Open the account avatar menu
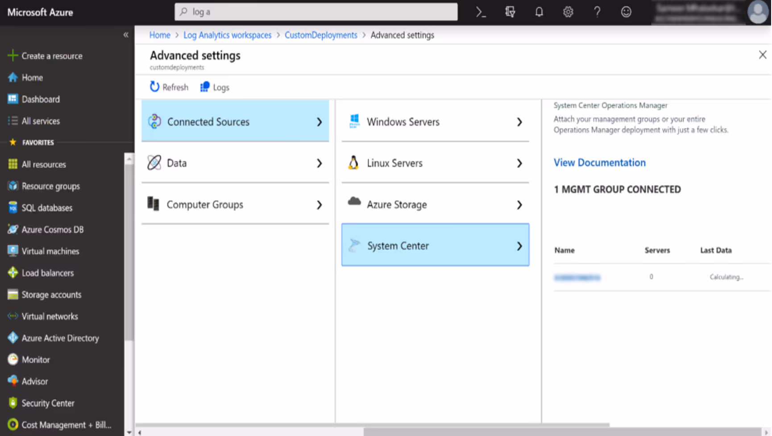The width and height of the screenshot is (772, 436). [x=758, y=12]
